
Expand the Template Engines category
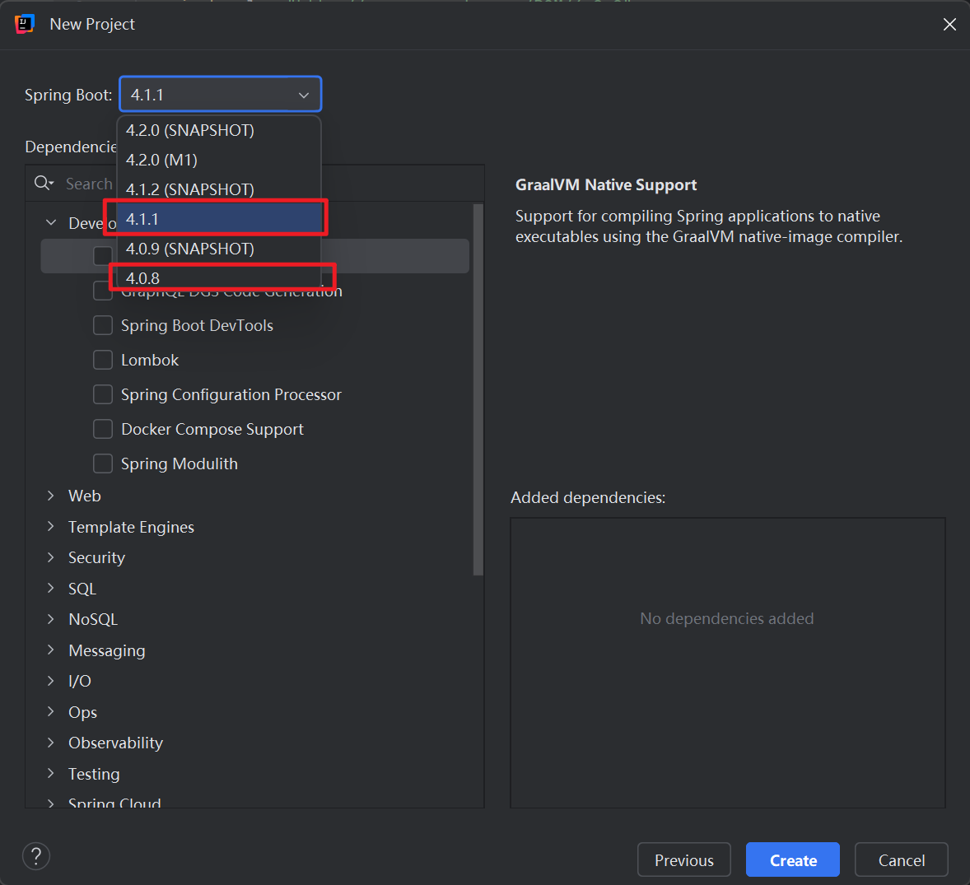pos(51,527)
